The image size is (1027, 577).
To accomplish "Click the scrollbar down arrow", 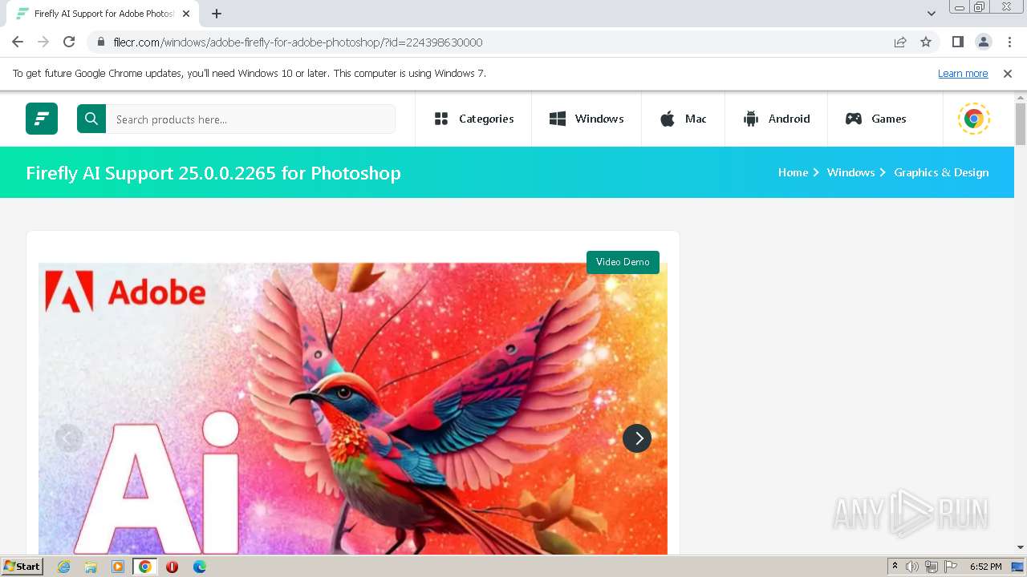I will pyautogui.click(x=1021, y=547).
